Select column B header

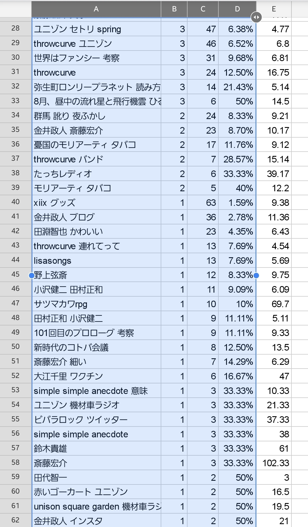click(174, 9)
